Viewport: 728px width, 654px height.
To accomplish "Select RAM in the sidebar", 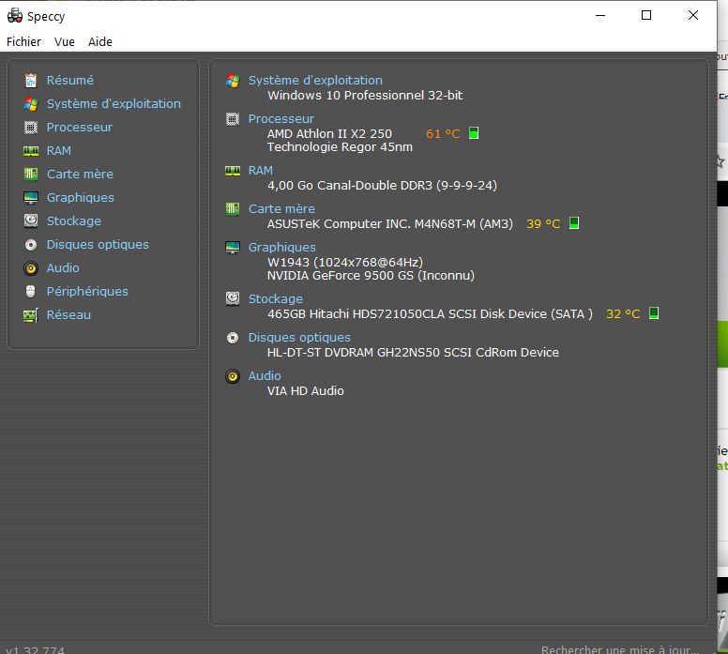I will (59, 150).
